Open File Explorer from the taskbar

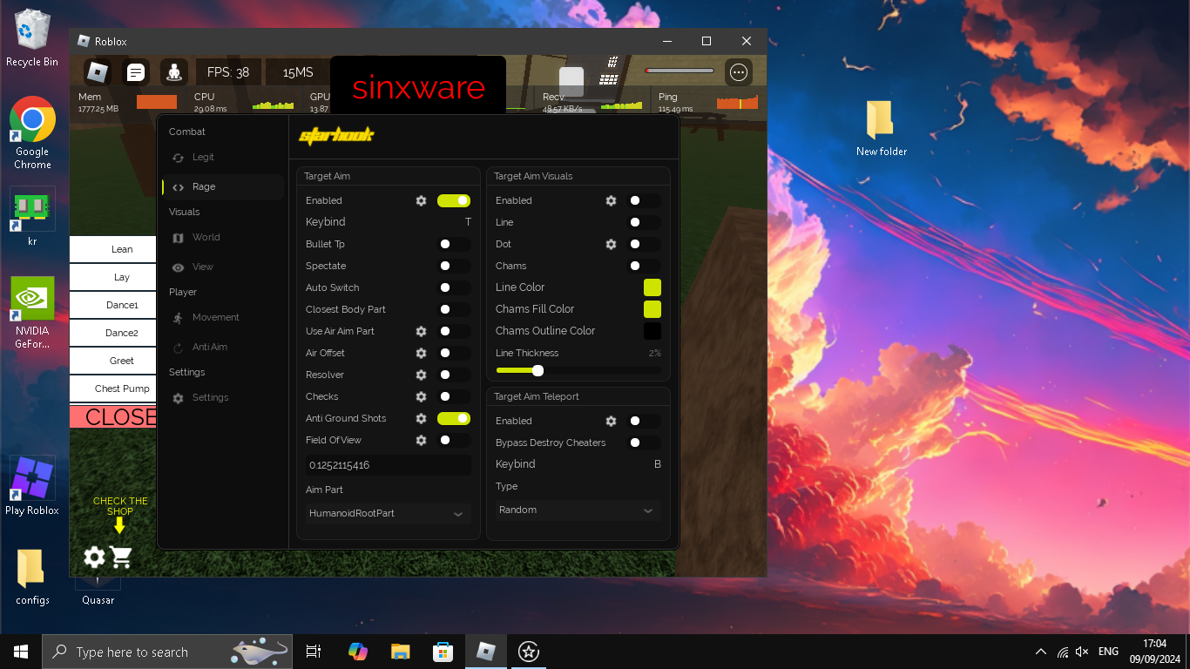tap(400, 652)
